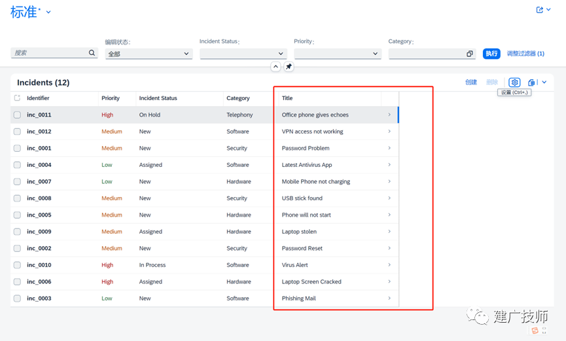Click the export spreadsheet icon
Viewport: 566px width, 341px height.
click(531, 82)
